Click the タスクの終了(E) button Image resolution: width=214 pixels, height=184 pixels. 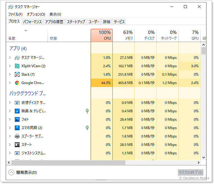[x=190, y=173]
